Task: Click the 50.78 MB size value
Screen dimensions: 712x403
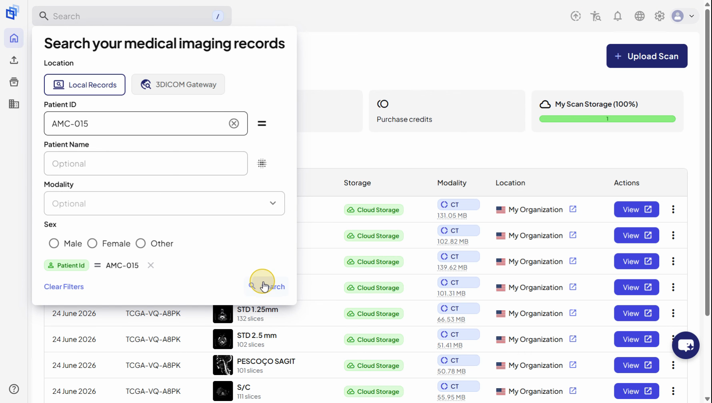Action: [x=451, y=371]
